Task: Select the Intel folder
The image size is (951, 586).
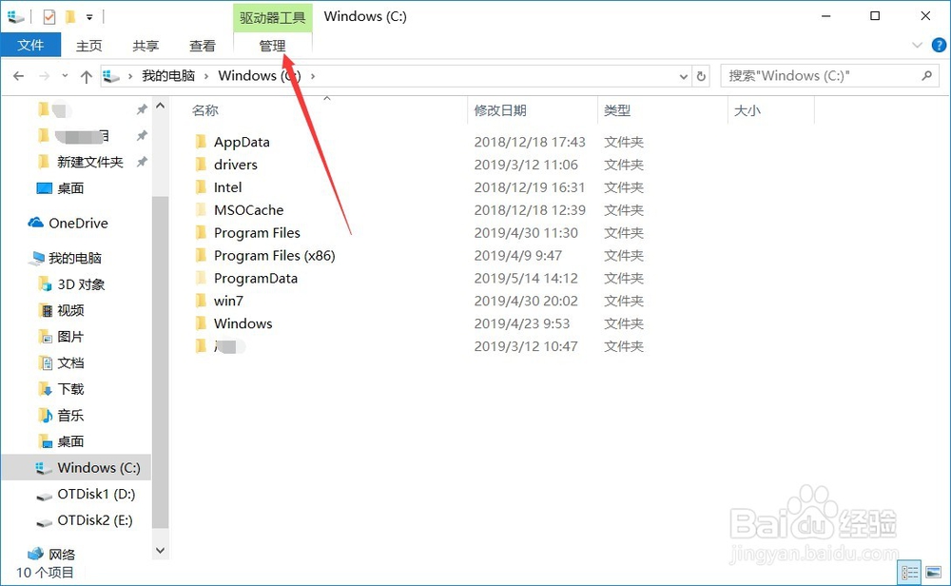Action: coord(227,187)
